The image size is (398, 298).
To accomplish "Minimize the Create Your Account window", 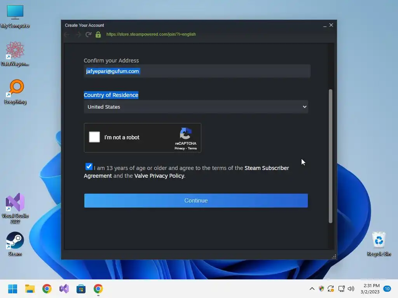I will coord(325,25).
